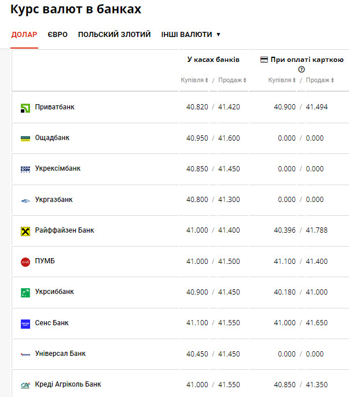The width and height of the screenshot is (349, 397).
Task: Click the Укрексімбанк logo icon
Action: pos(25,169)
